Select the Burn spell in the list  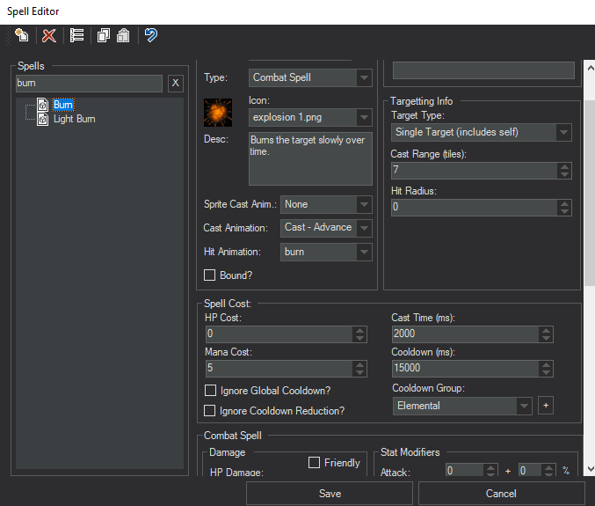coord(63,105)
